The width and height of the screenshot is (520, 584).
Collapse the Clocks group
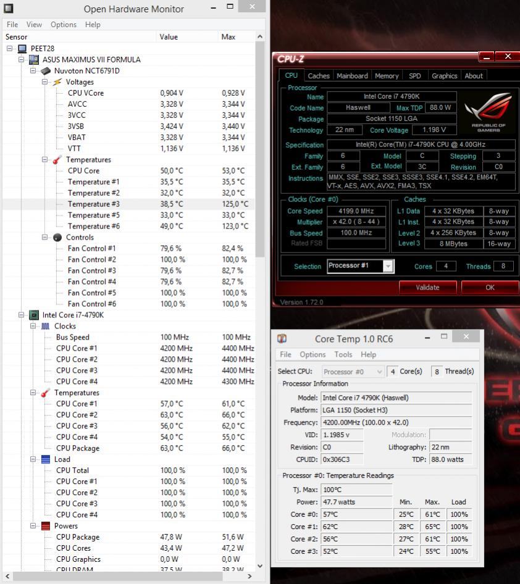(33, 327)
